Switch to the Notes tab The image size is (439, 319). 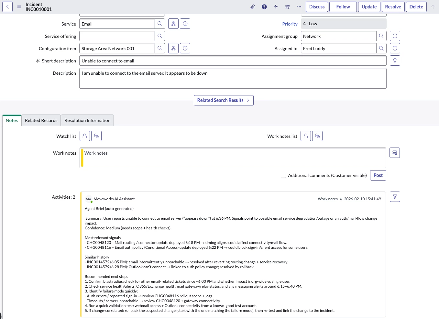[x=12, y=120]
